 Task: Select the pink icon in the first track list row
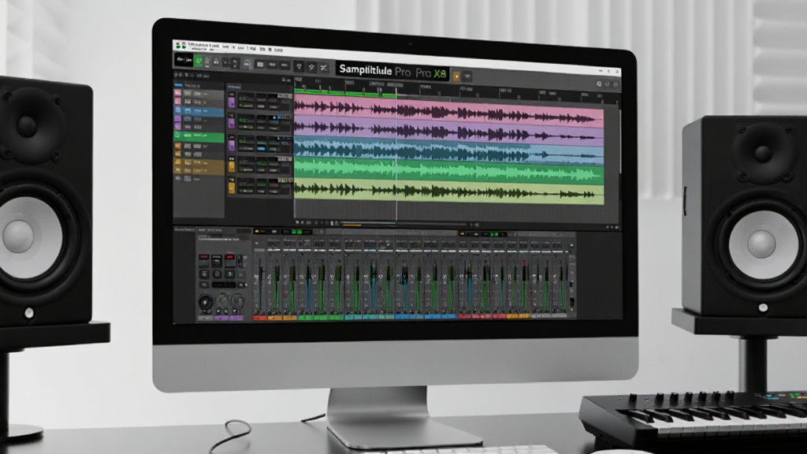click(x=177, y=93)
